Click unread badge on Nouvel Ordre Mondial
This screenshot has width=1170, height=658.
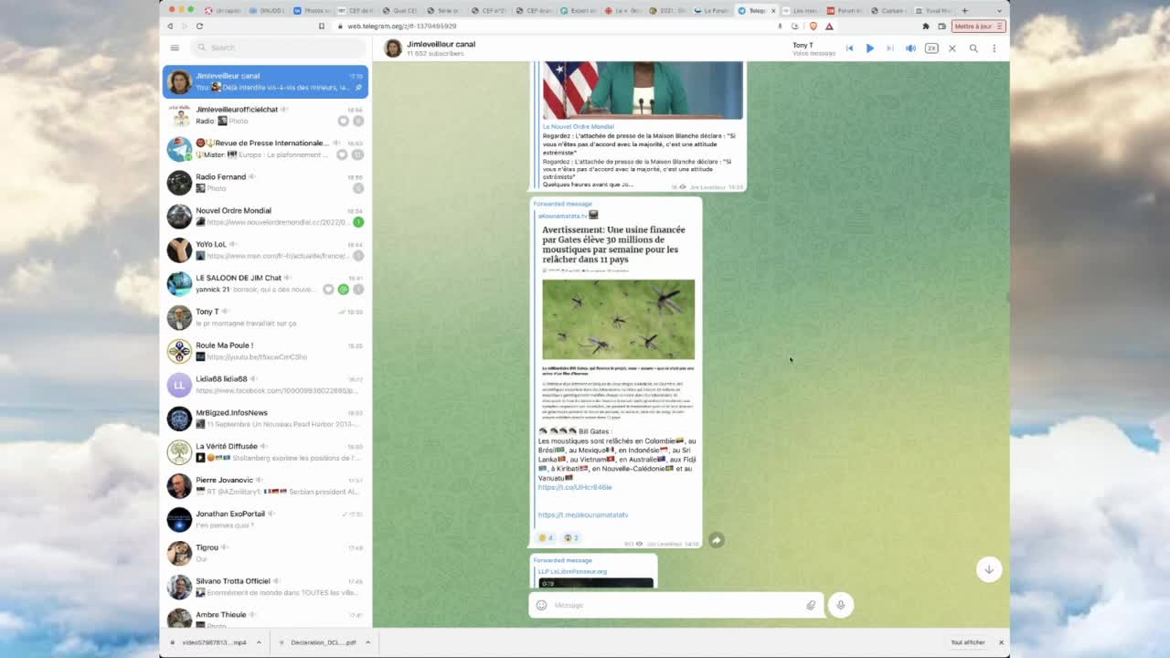point(358,222)
